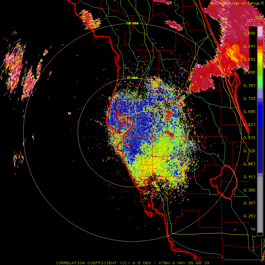Click the 0.680 scale value

[x=249, y=112]
